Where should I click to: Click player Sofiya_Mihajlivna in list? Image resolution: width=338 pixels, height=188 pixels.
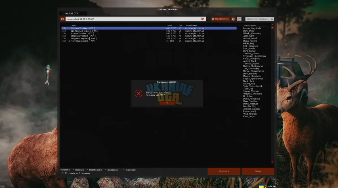251,59
